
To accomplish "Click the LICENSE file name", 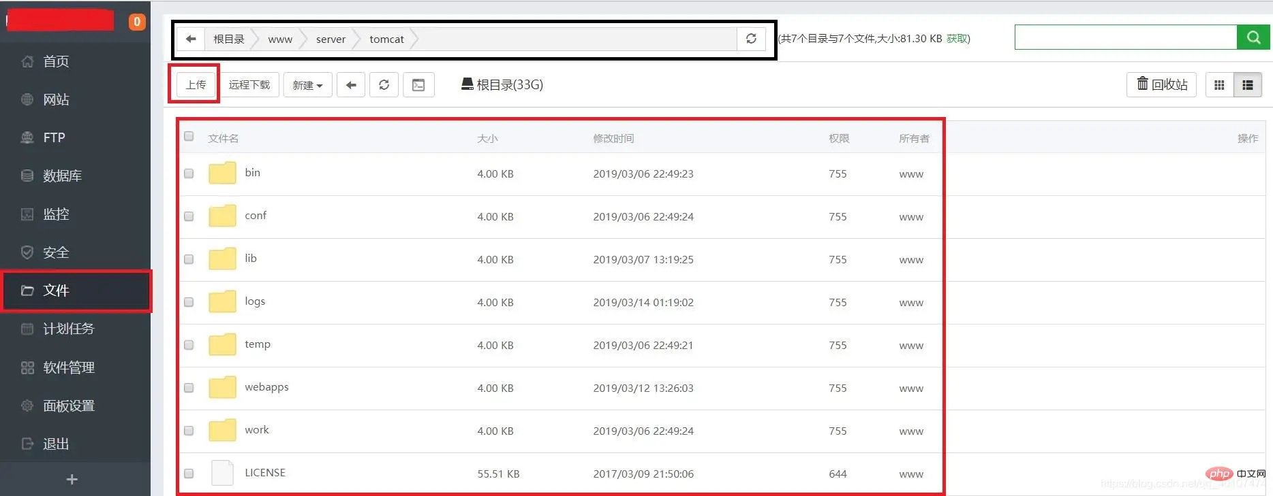I will pyautogui.click(x=265, y=473).
